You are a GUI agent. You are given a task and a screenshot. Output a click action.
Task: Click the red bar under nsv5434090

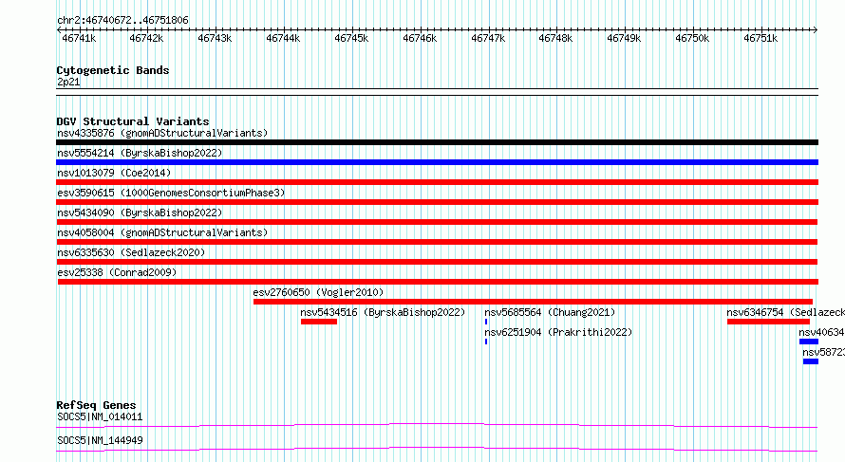(x=437, y=222)
